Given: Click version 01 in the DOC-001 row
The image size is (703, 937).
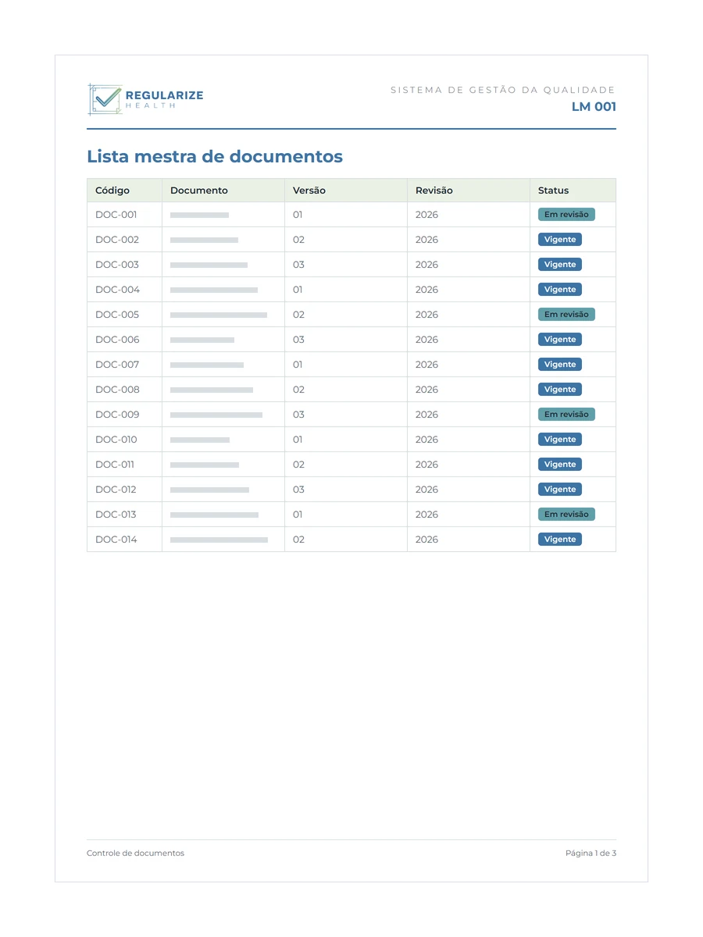Looking at the screenshot, I should (x=298, y=215).
